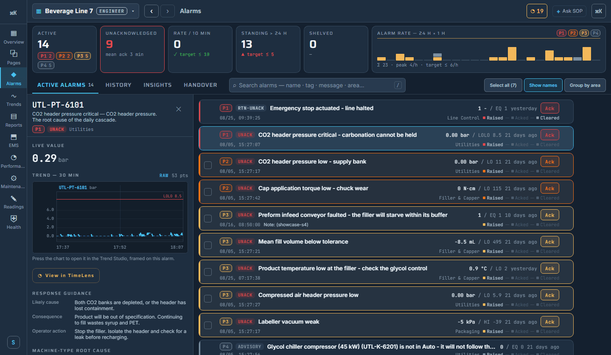
Task: Select the Compressed air header pressure low checkbox
Action: point(208,299)
